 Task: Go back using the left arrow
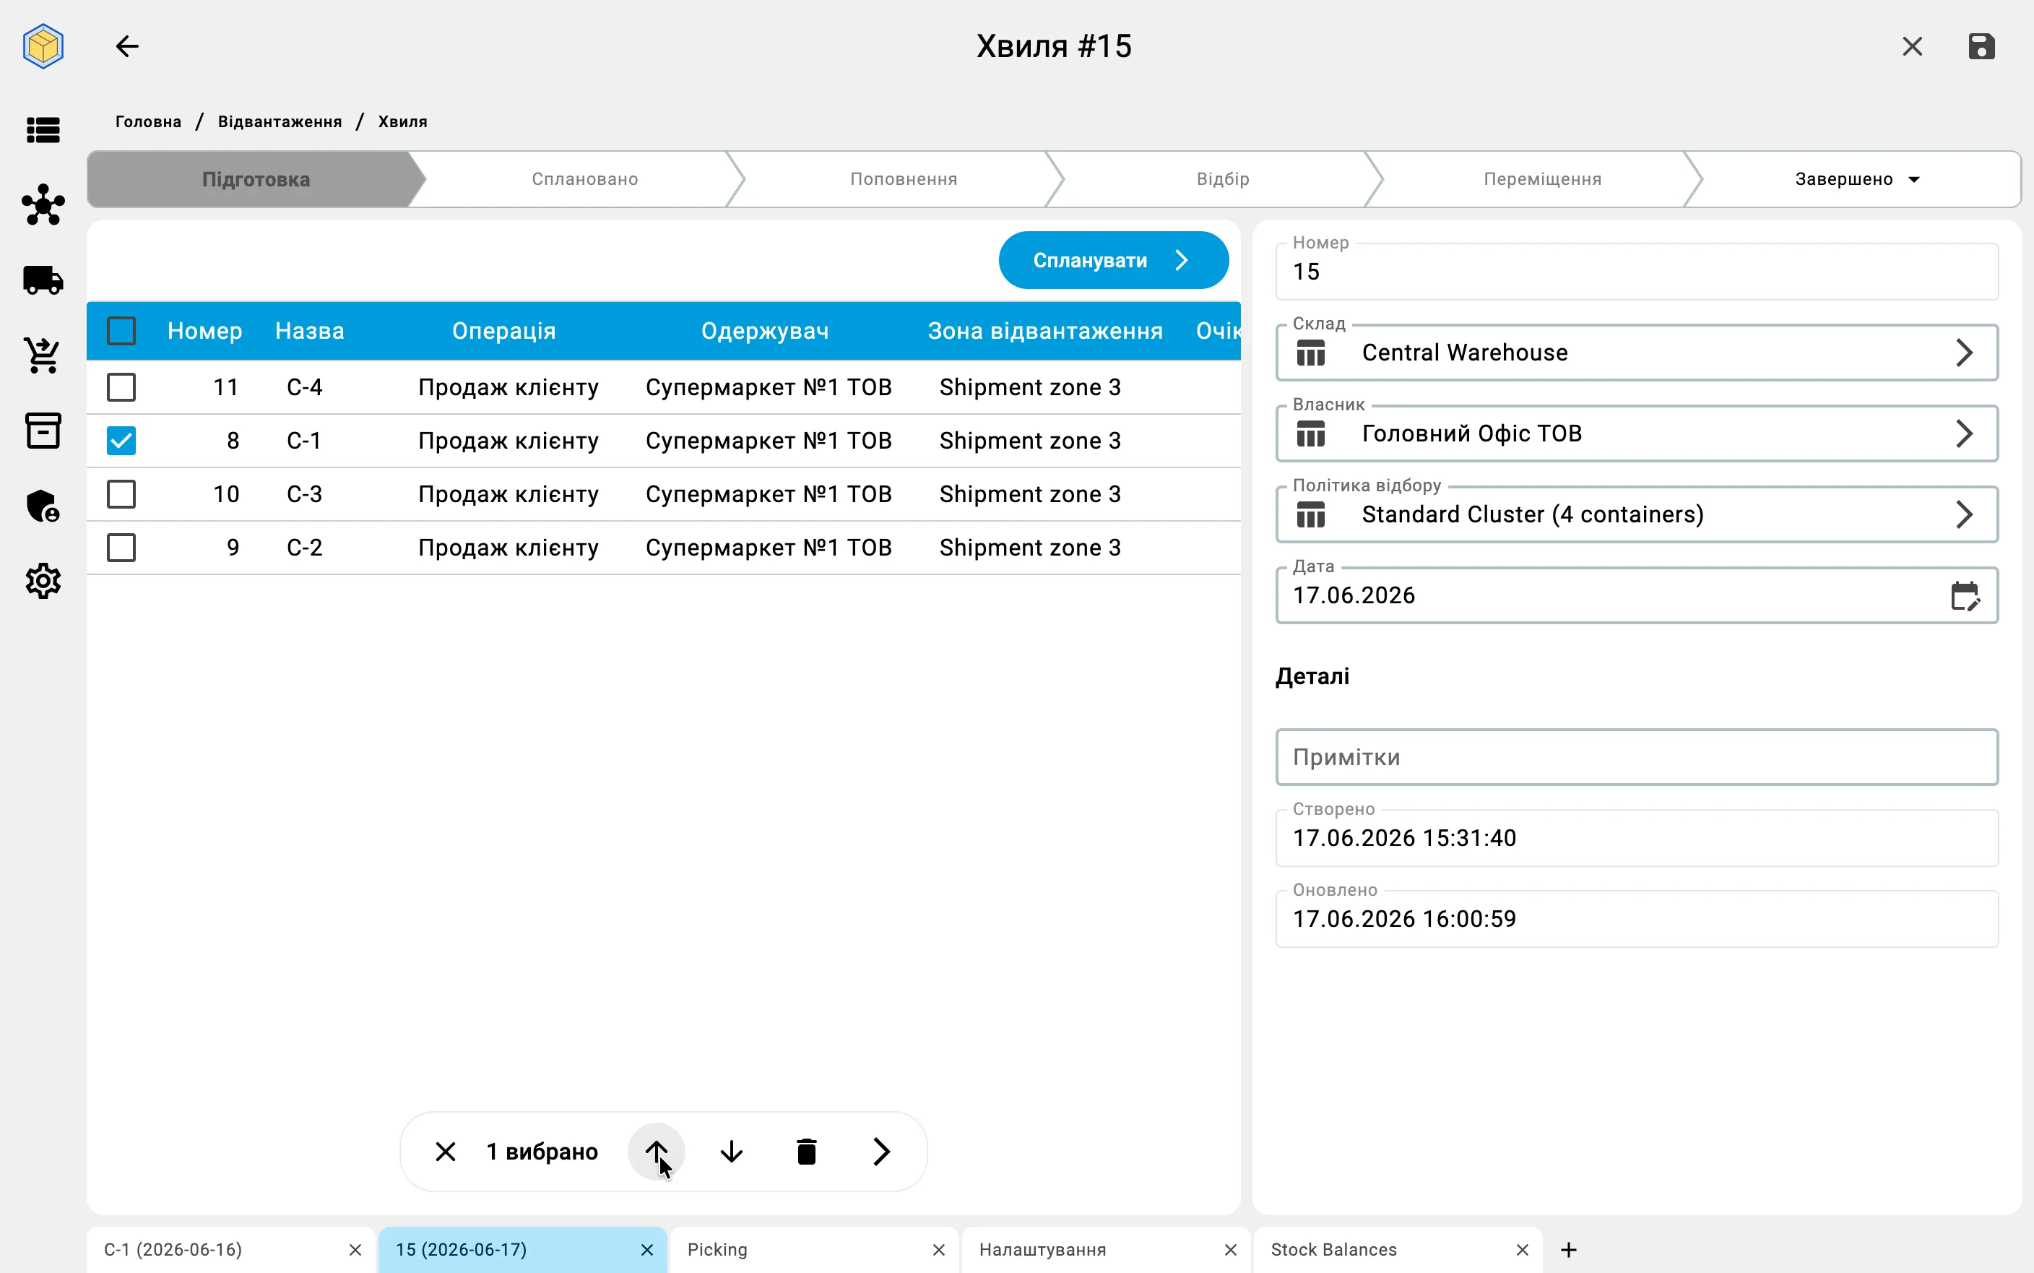click(x=127, y=46)
